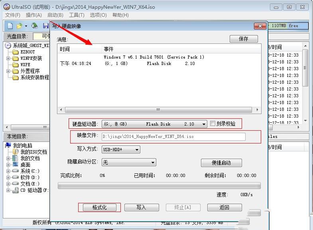Click the write progress bar

point(159,186)
